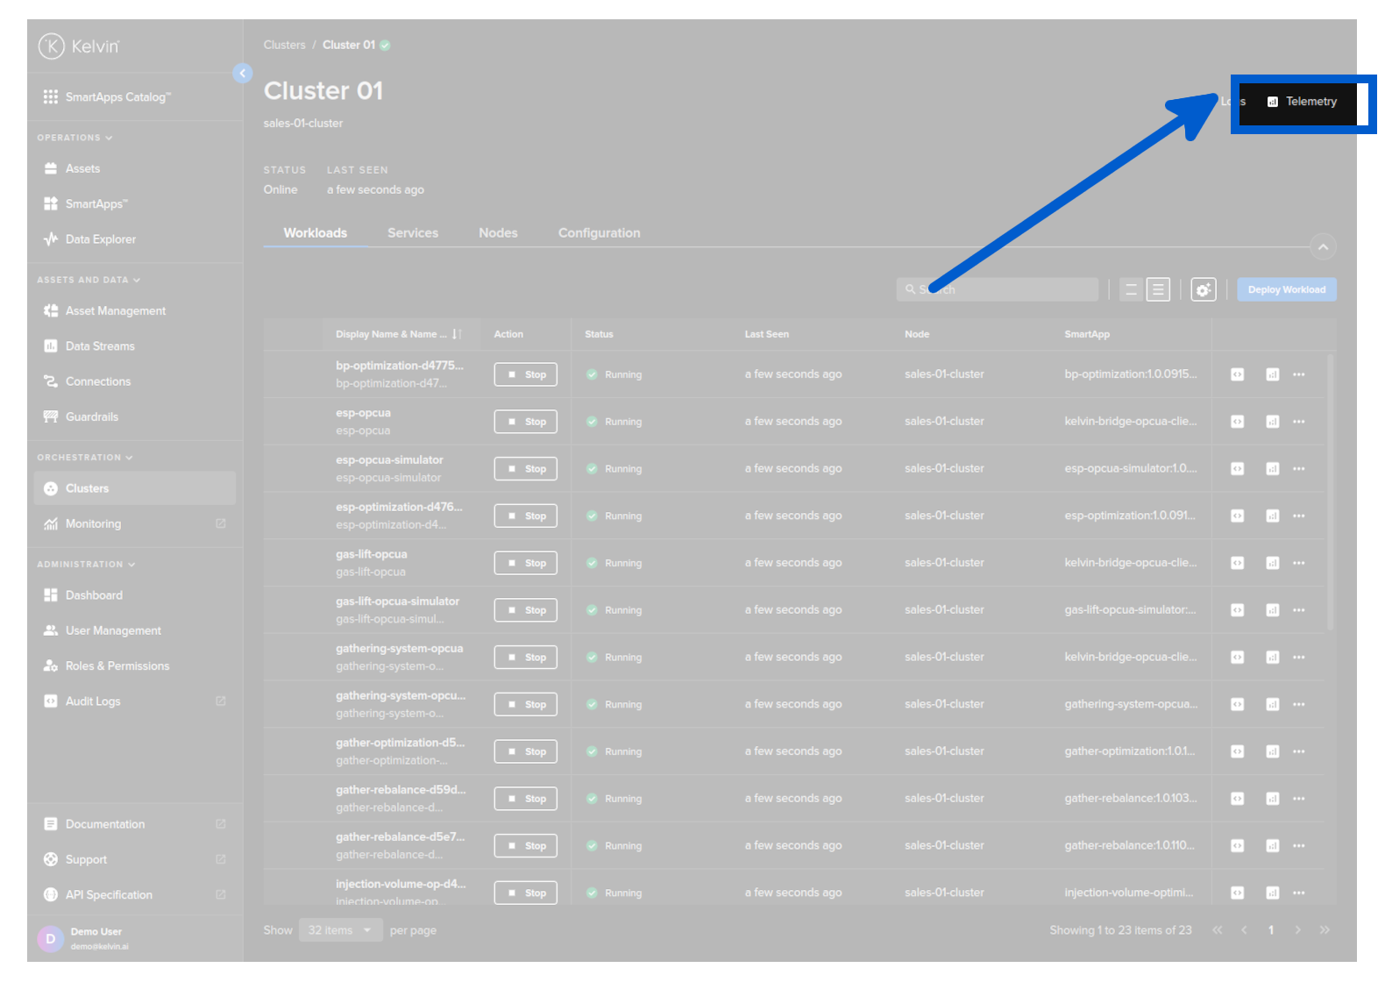Open SmartApps Catalog grid icon
The width and height of the screenshot is (1385, 982).
tap(51, 97)
